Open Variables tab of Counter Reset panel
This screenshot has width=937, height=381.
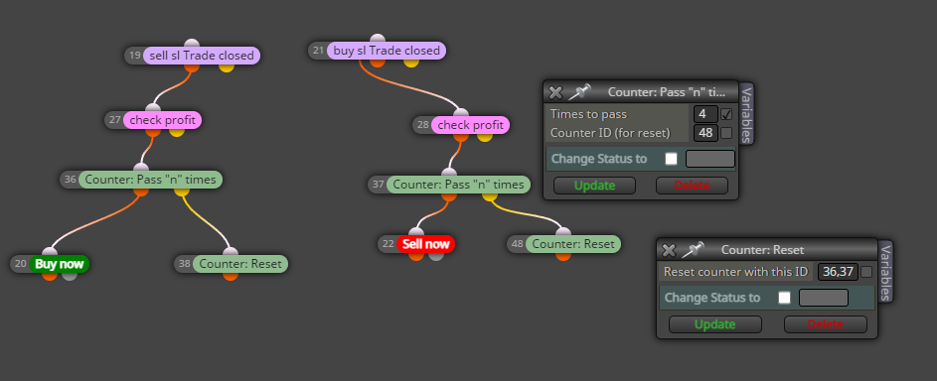pos(885,271)
